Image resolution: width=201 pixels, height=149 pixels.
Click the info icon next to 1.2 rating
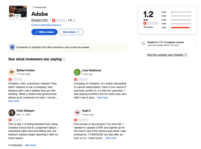click(74, 20)
